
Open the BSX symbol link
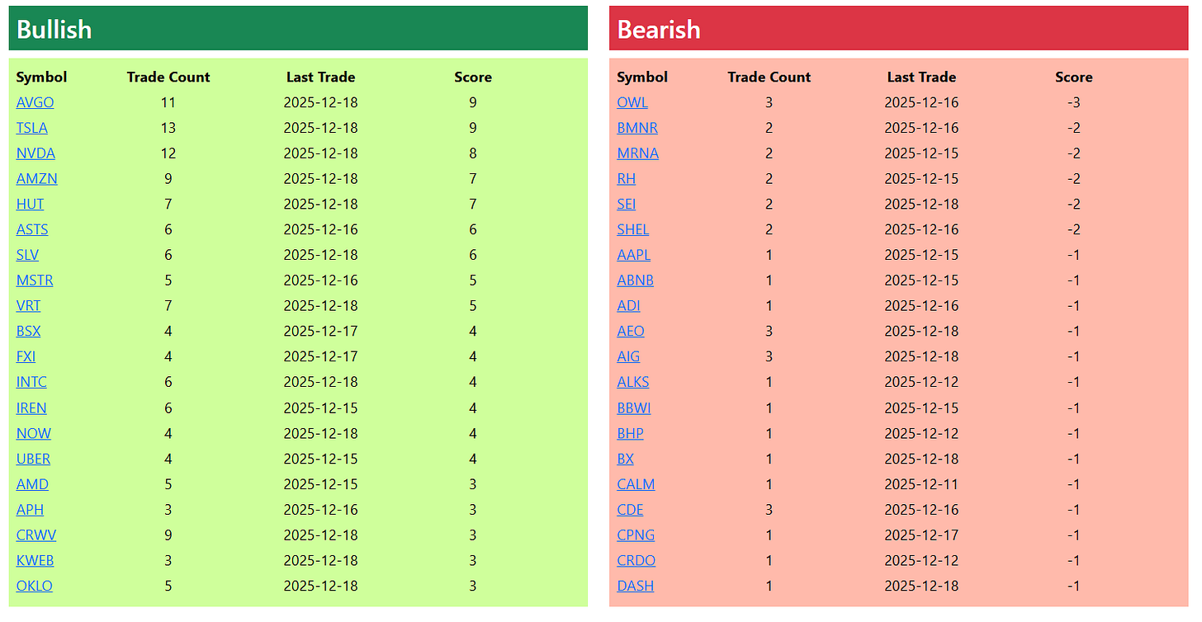[x=29, y=332]
